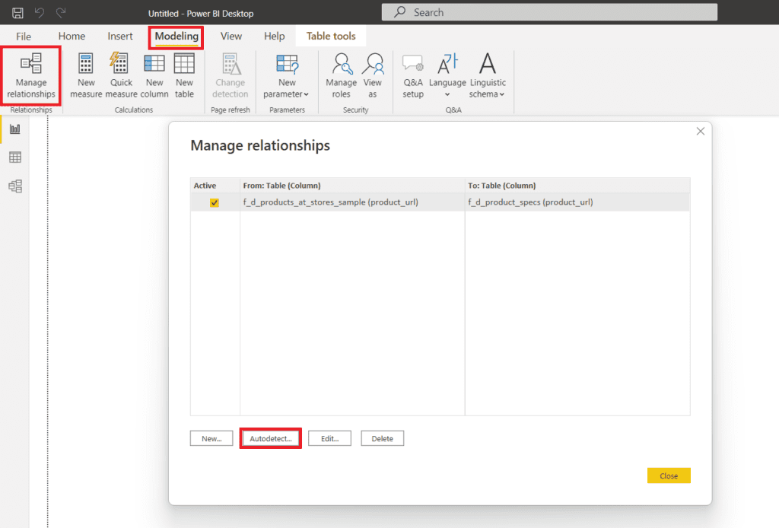Screen dimensions: 779x528
Task: Click Change detection in Page refresh
Action: pyautogui.click(x=230, y=76)
